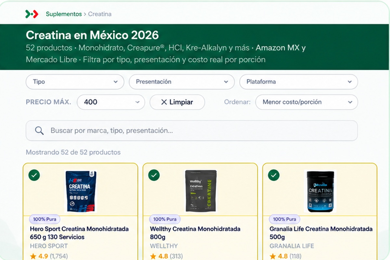
Task: Open Granalia Life Creatina Monohidratada 500g title
Action: pos(321,233)
